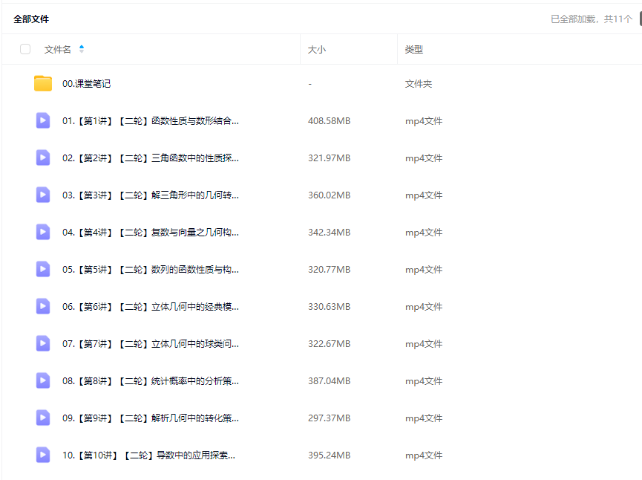
Task: Toggle the sort arrow next to 文件名
Action: 82,49
